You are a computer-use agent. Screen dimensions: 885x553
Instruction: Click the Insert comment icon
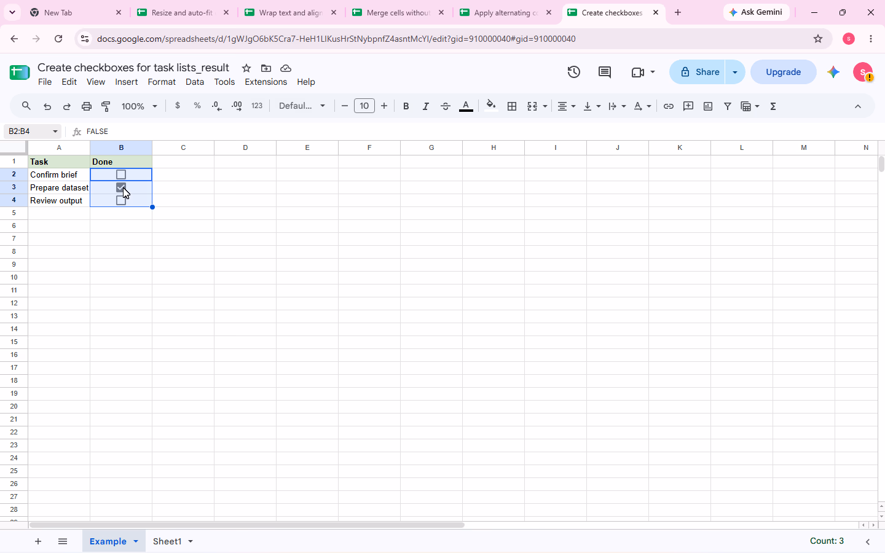pos(688,106)
